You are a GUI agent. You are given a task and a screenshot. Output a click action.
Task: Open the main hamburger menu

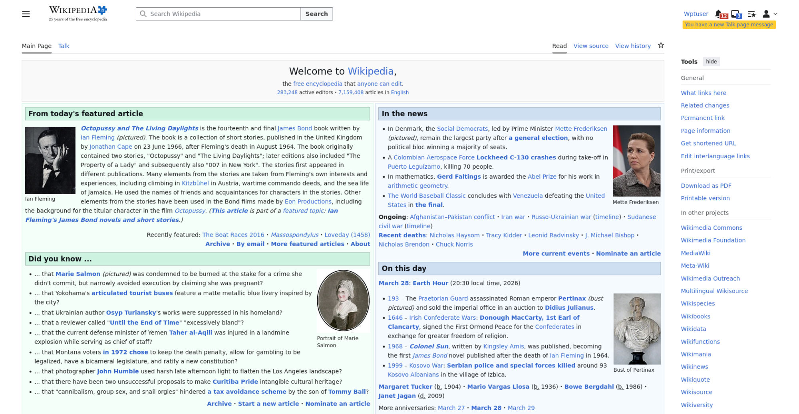[x=26, y=14]
